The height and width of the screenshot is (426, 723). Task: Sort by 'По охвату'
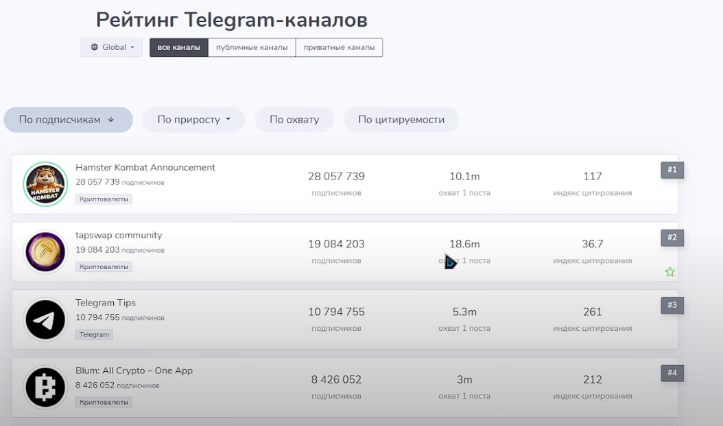pos(294,120)
